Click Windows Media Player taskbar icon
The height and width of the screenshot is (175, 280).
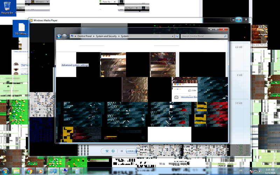pyautogui.click(x=41, y=171)
